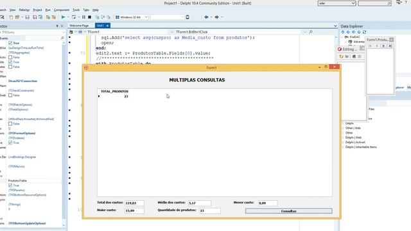
Task: Click third icon in the Editing window toolbar
Action: point(354,56)
